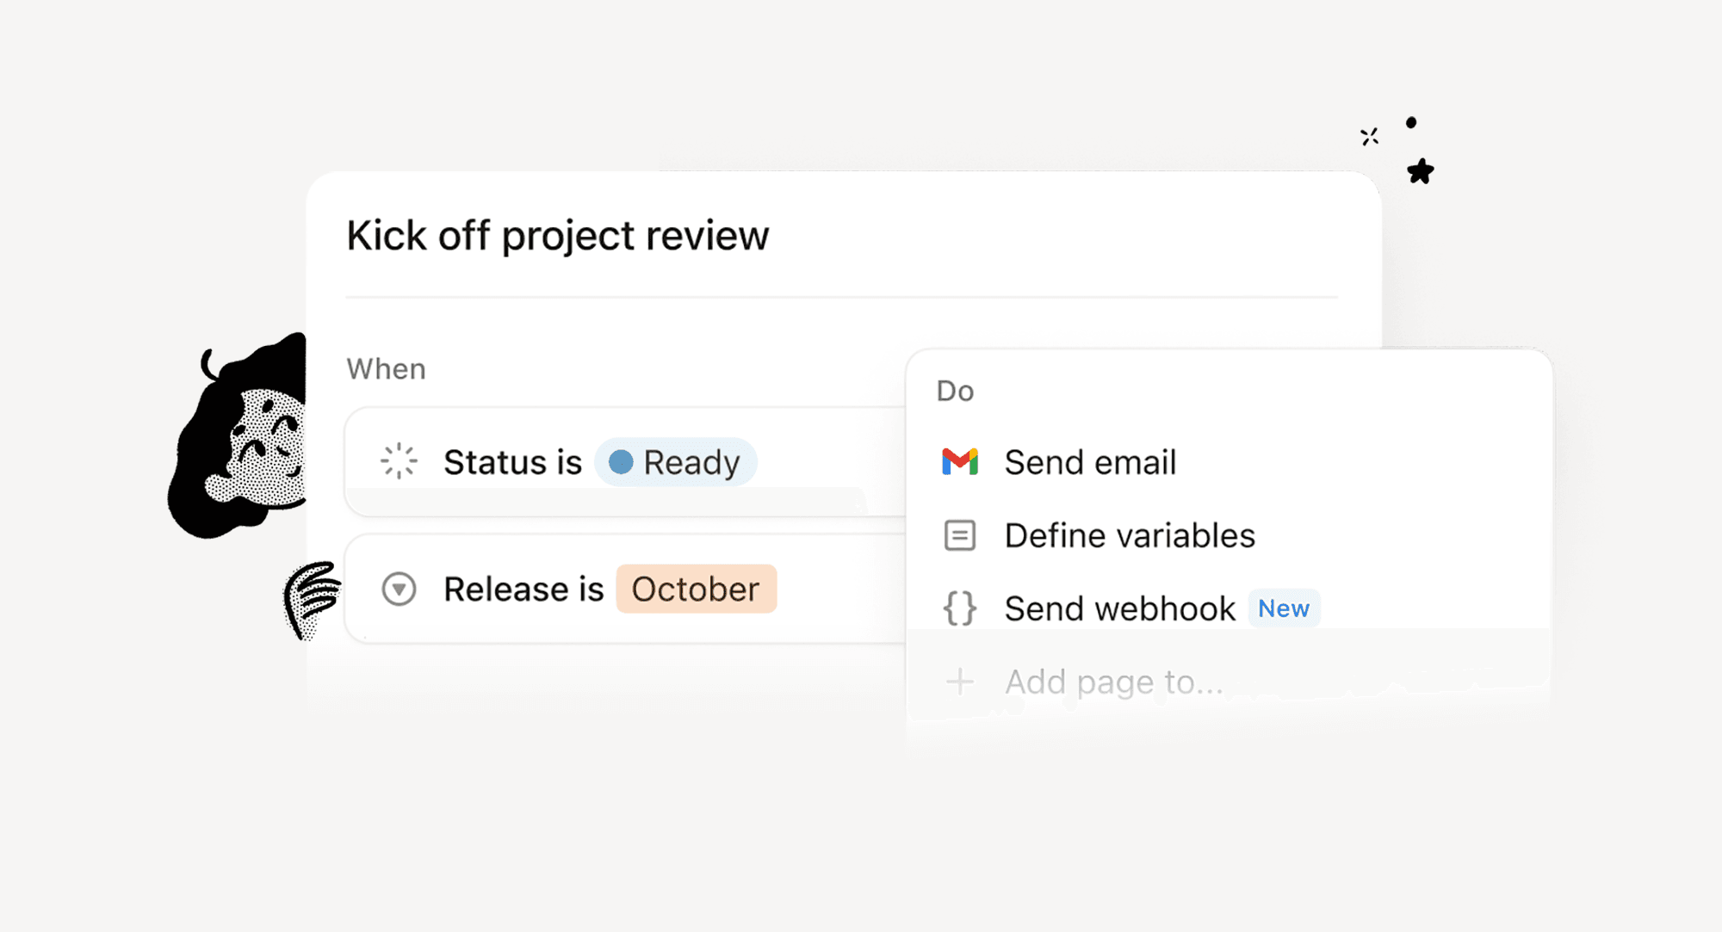
Task: Open the October release value dropdown
Action: (696, 589)
